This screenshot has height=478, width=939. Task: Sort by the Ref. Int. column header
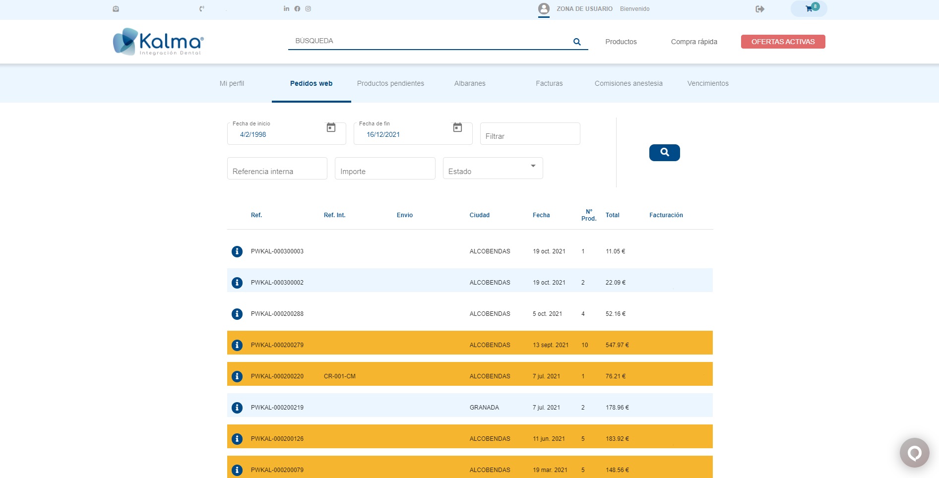tap(334, 215)
